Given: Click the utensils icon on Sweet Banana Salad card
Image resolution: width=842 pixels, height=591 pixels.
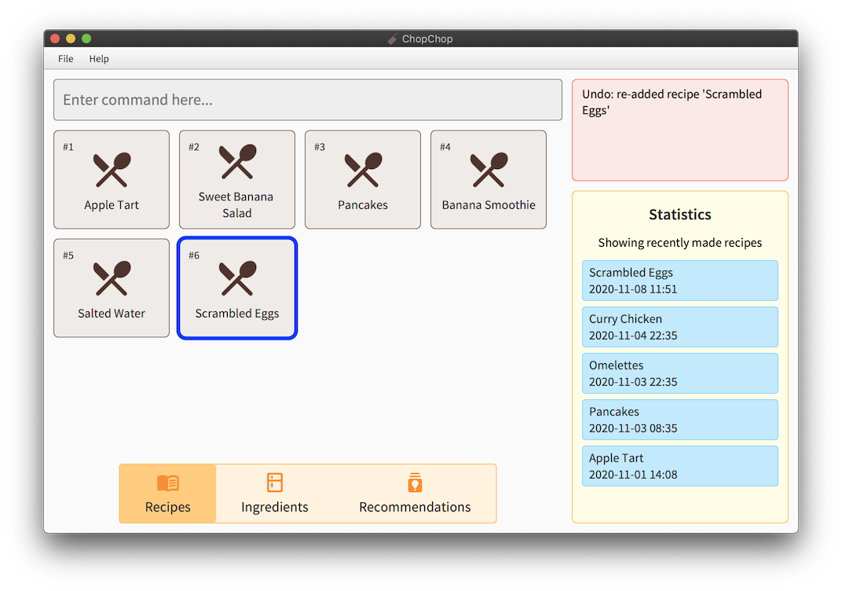Looking at the screenshot, I should pos(237,161).
